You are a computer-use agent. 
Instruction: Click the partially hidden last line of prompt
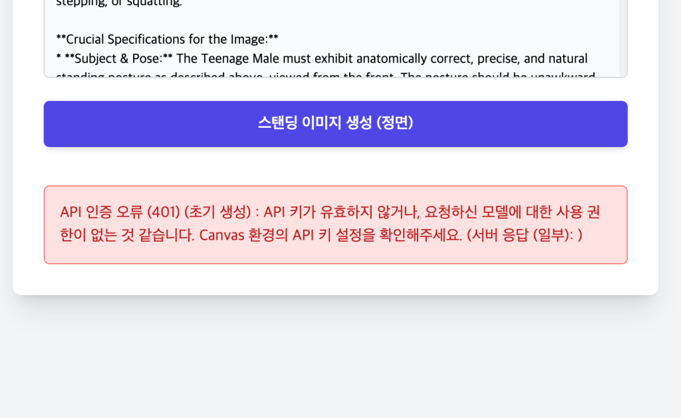tap(325, 75)
